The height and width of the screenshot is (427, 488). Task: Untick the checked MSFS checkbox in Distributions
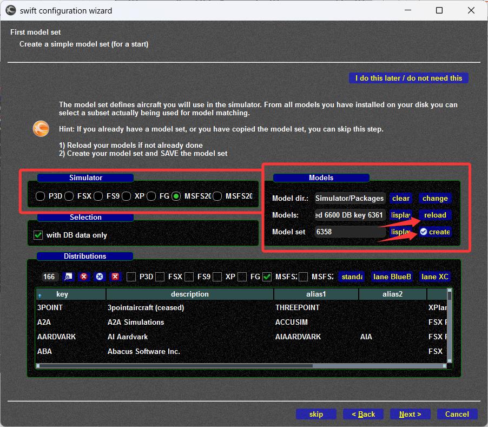[x=267, y=277]
